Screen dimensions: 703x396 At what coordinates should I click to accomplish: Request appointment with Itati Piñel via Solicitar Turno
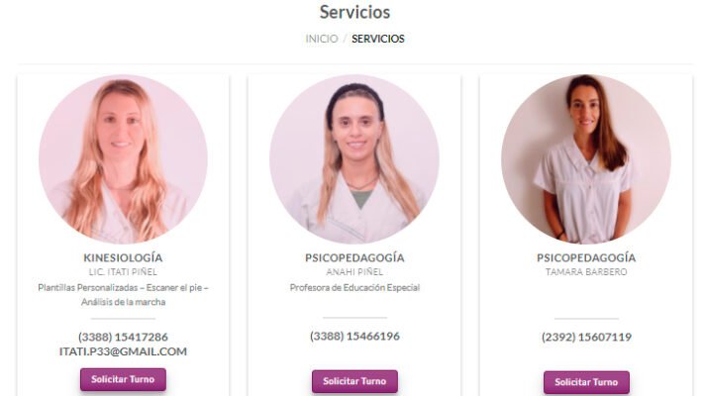[x=123, y=379]
